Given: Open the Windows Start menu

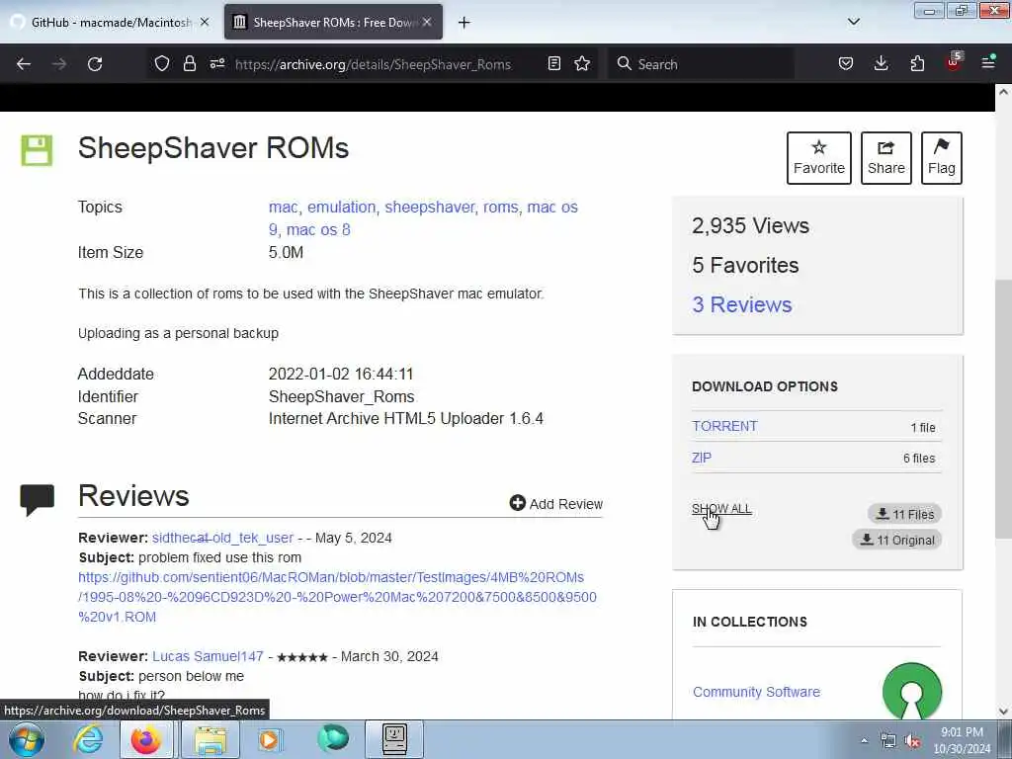Looking at the screenshot, I should click(x=27, y=739).
